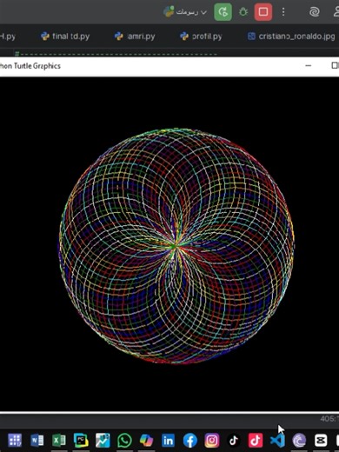Open the cristiano_ronaldo.jpg tab
The height and width of the screenshot is (452, 339).
[291, 37]
